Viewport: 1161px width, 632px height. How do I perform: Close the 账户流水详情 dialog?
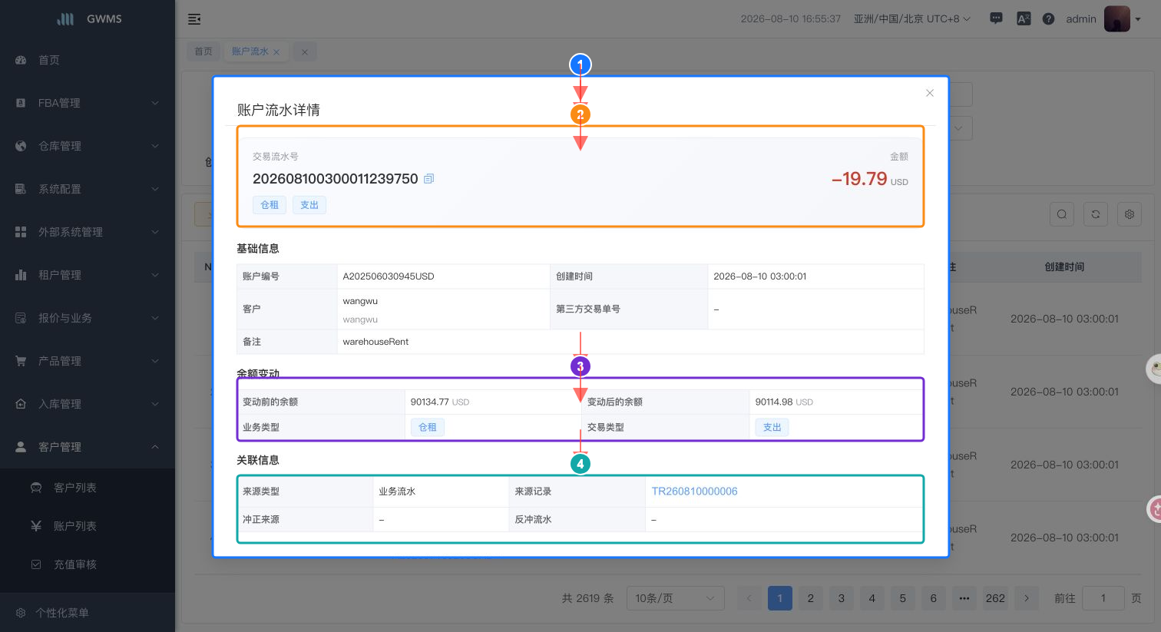930,93
